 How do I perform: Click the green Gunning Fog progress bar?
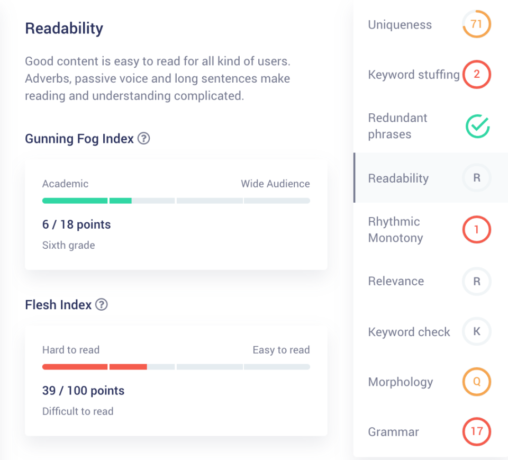click(87, 201)
